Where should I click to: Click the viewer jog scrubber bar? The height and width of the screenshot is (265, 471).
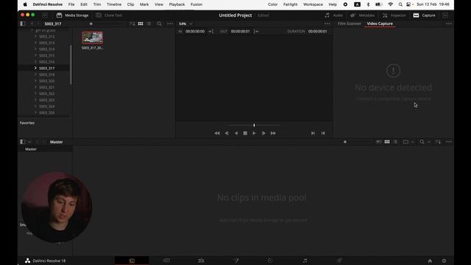[x=254, y=125]
